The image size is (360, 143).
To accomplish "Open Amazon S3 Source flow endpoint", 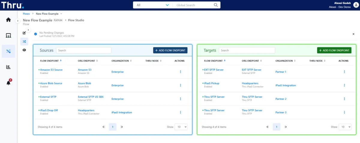I will click(51, 70).
